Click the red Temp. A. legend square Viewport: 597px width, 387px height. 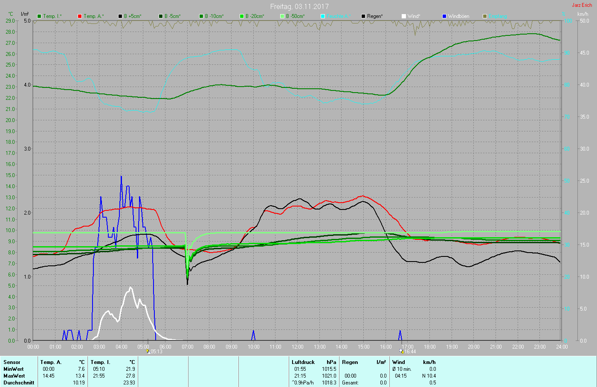(80, 16)
